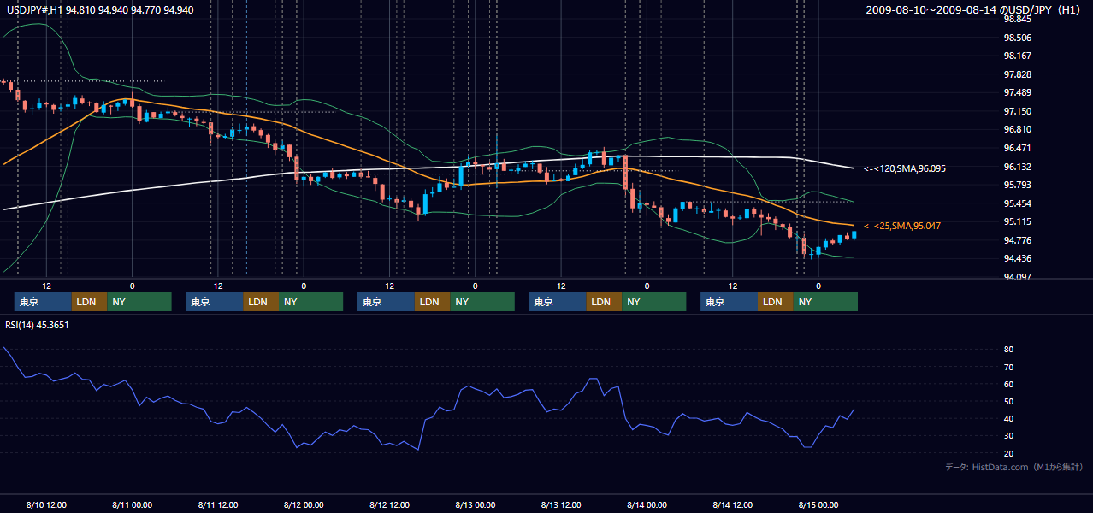Click RSI axis value 70
Screen dimensions: 1093x513
click(1009, 367)
